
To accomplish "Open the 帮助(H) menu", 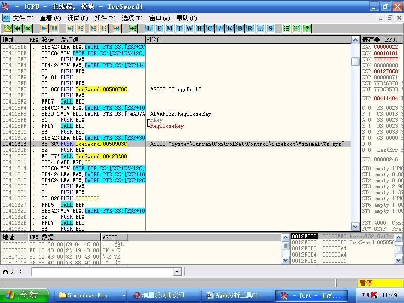I will pos(187,18).
